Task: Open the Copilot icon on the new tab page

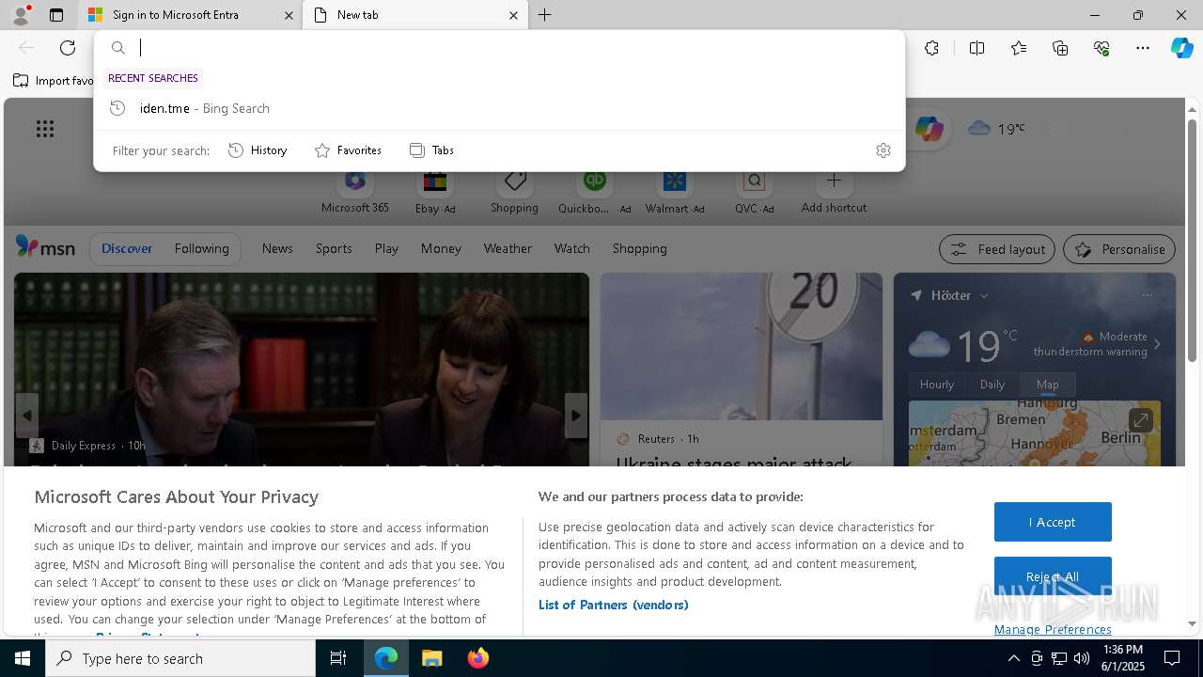Action: pos(929,129)
